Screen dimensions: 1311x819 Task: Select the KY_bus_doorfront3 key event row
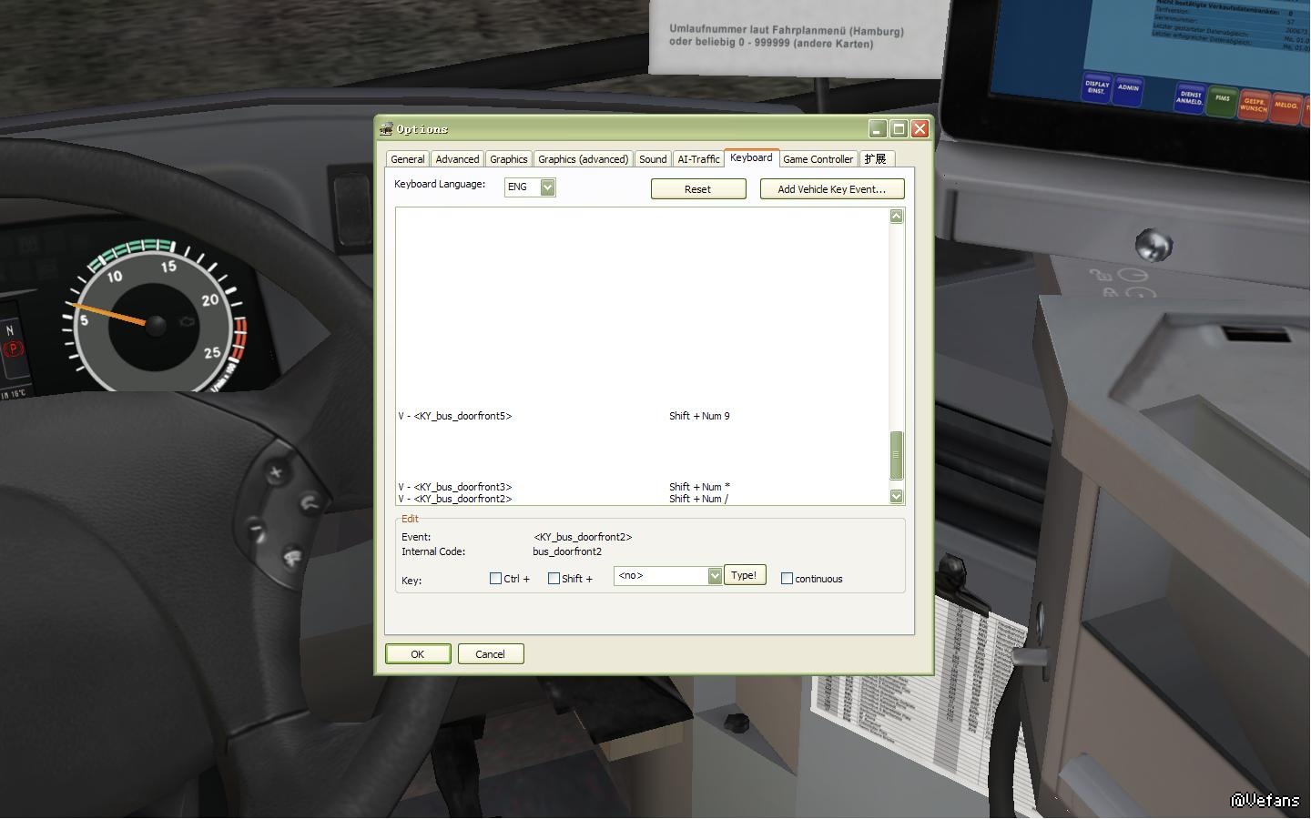tap(642, 487)
